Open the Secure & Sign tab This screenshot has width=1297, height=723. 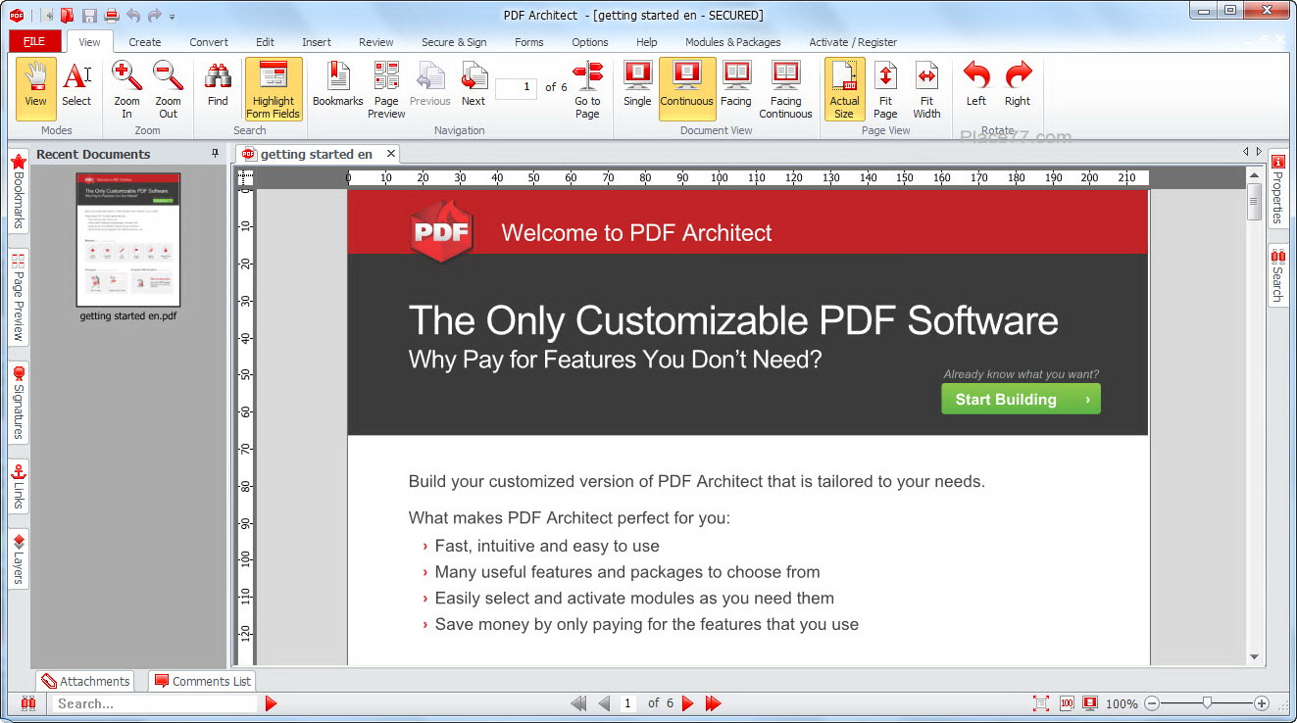pyautogui.click(x=454, y=42)
